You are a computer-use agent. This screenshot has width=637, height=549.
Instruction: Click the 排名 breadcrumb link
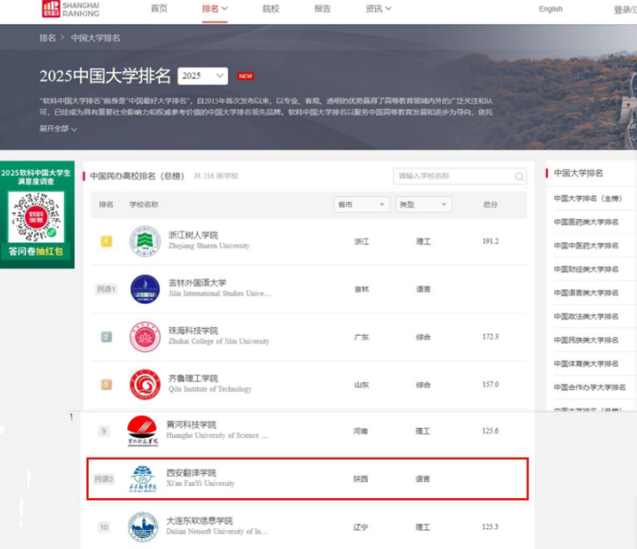pyautogui.click(x=48, y=38)
